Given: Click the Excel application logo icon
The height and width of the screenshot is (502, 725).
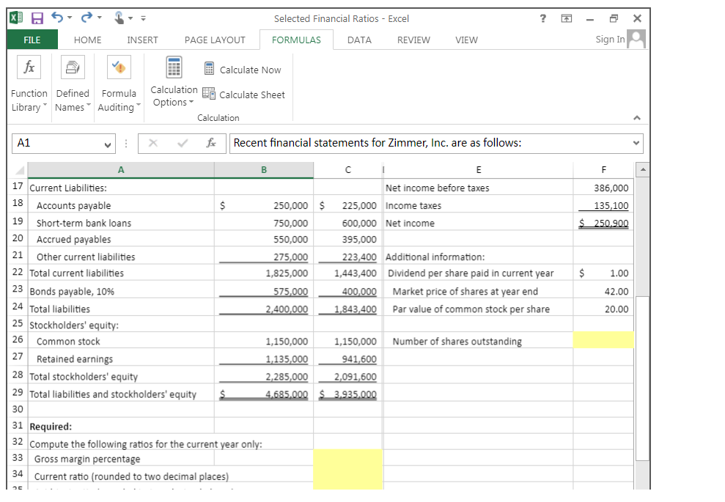Looking at the screenshot, I should coord(16,18).
